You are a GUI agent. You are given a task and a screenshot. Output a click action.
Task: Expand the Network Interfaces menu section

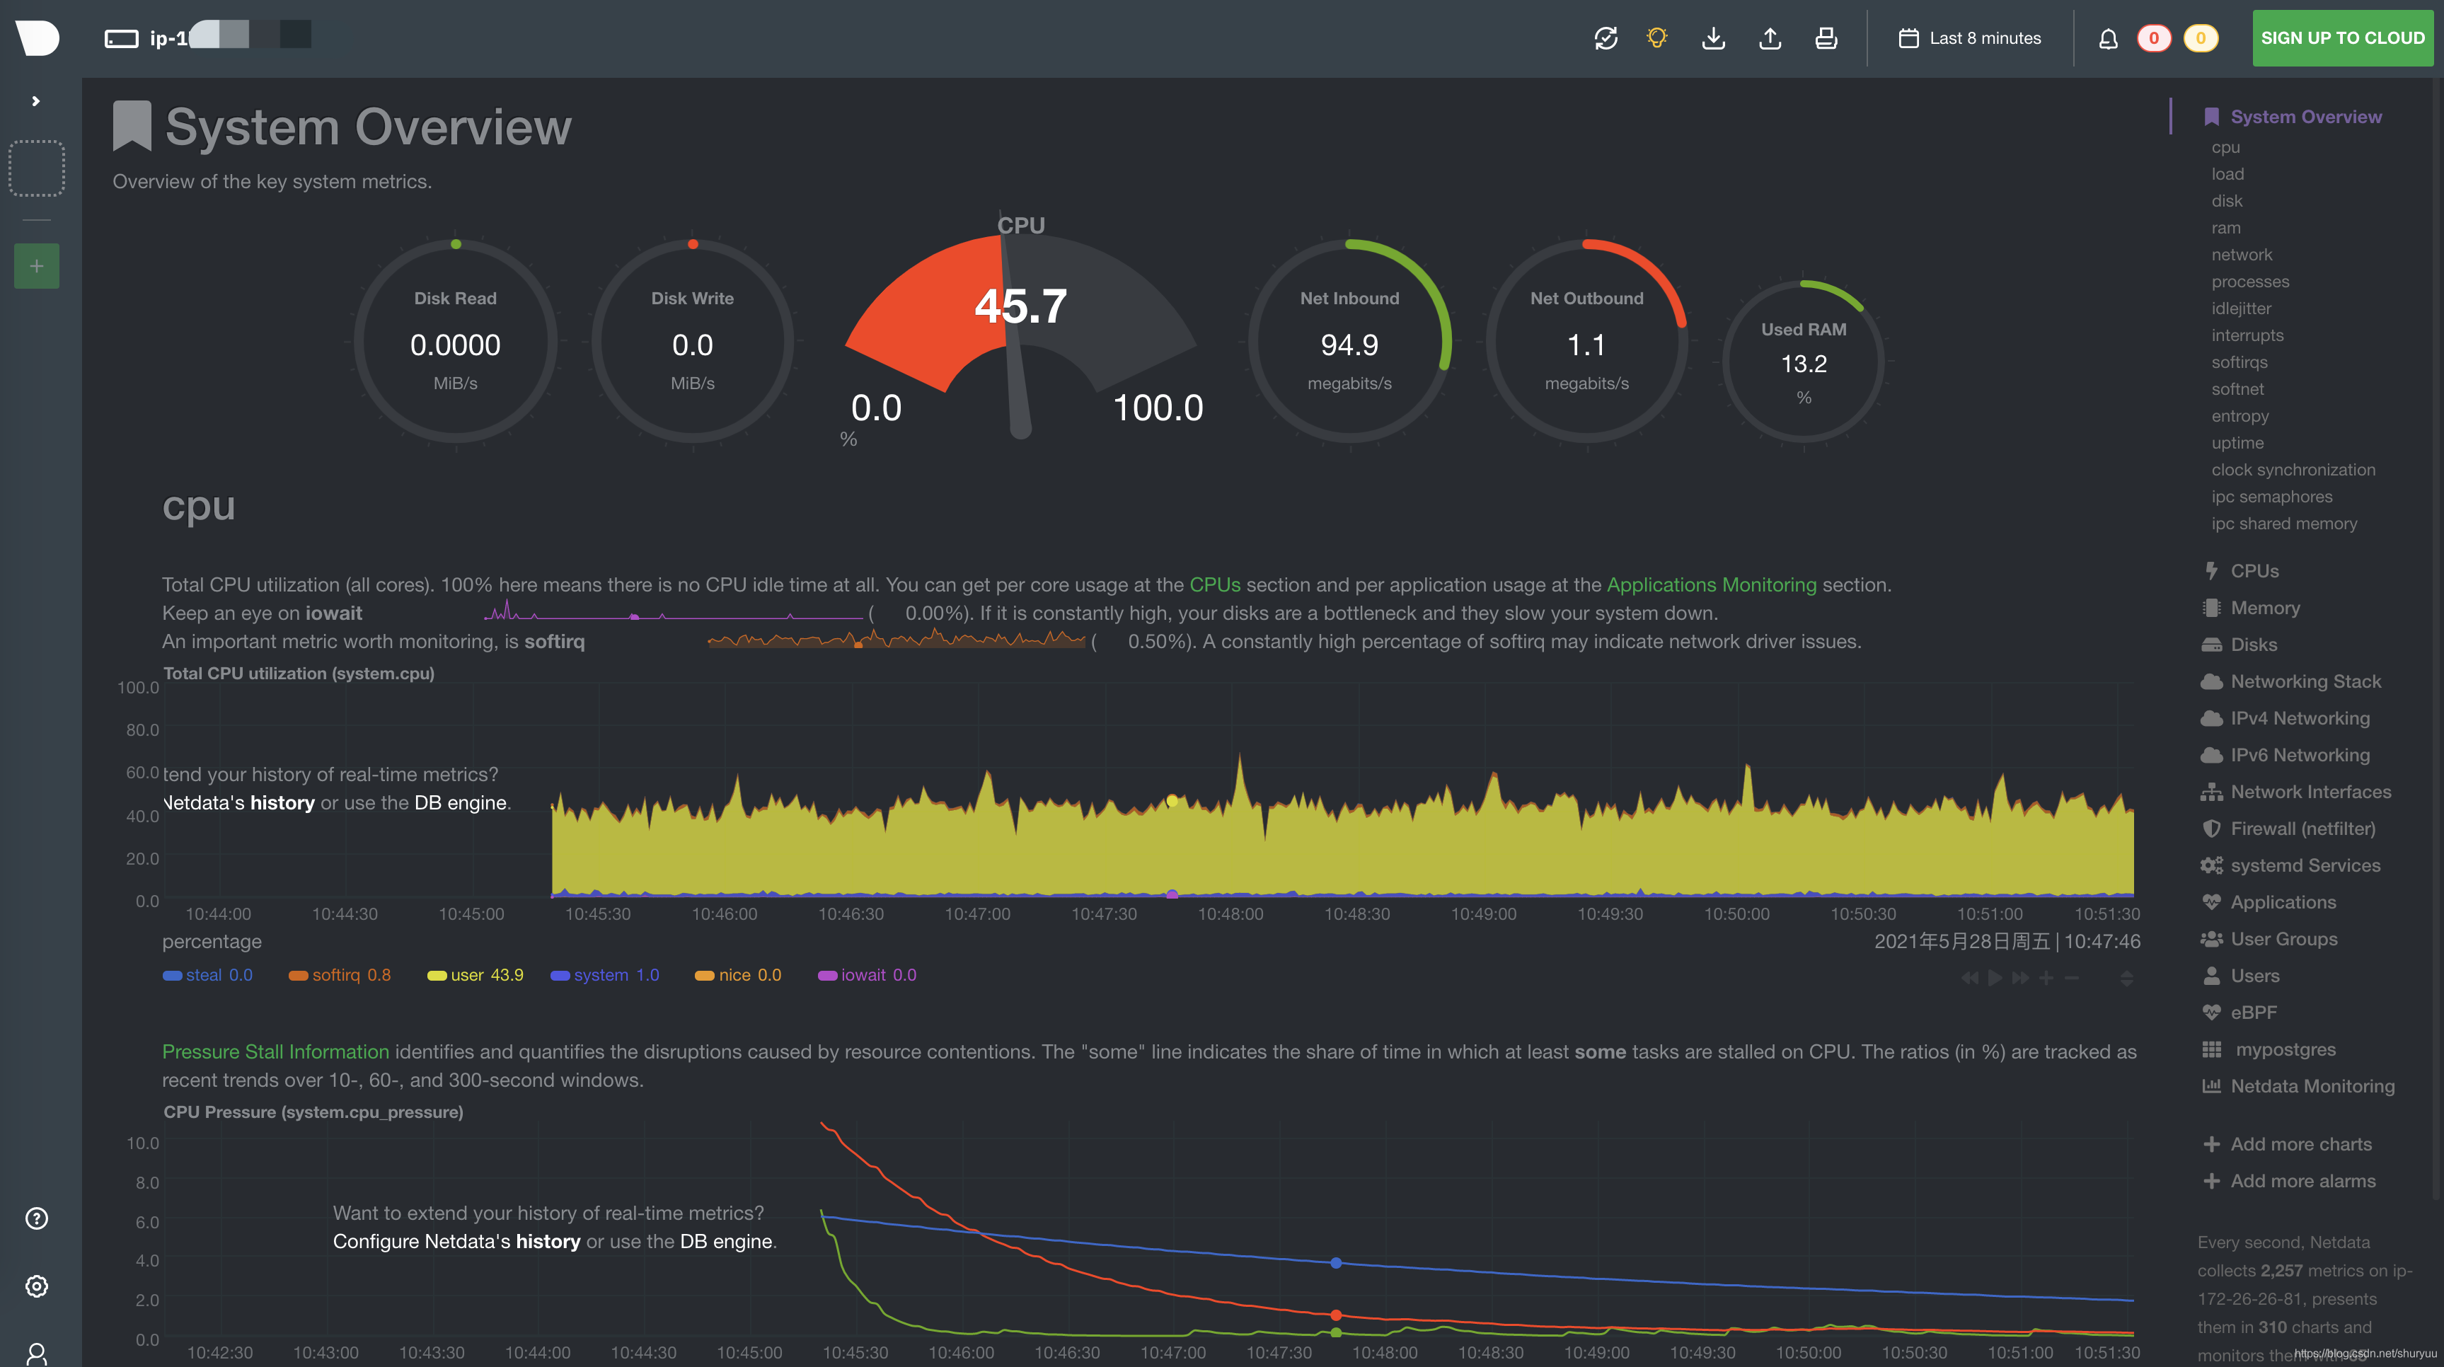click(2310, 792)
